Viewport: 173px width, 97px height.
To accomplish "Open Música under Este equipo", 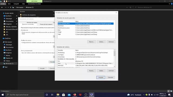I will click(x=8, y=56).
